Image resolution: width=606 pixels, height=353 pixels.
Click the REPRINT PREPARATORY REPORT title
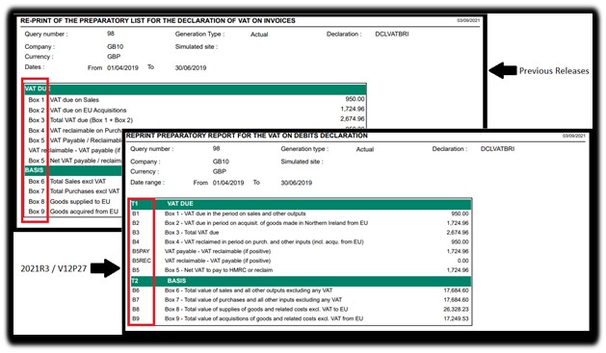pyautogui.click(x=247, y=136)
